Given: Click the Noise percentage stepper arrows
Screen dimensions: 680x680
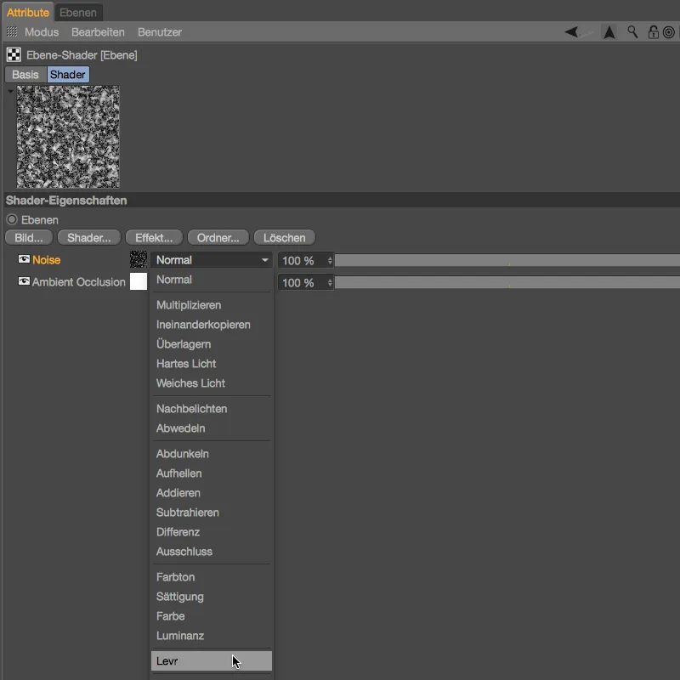Looking at the screenshot, I should [330, 260].
